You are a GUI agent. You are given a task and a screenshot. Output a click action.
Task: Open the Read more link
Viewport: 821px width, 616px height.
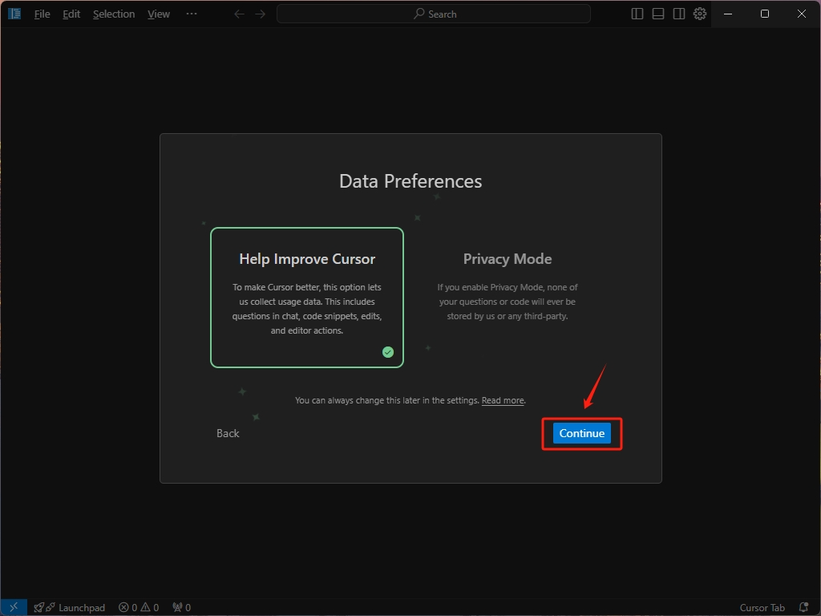click(503, 400)
